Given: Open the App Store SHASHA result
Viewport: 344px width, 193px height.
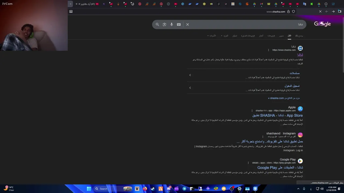Looking at the screenshot, I should coord(277,116).
